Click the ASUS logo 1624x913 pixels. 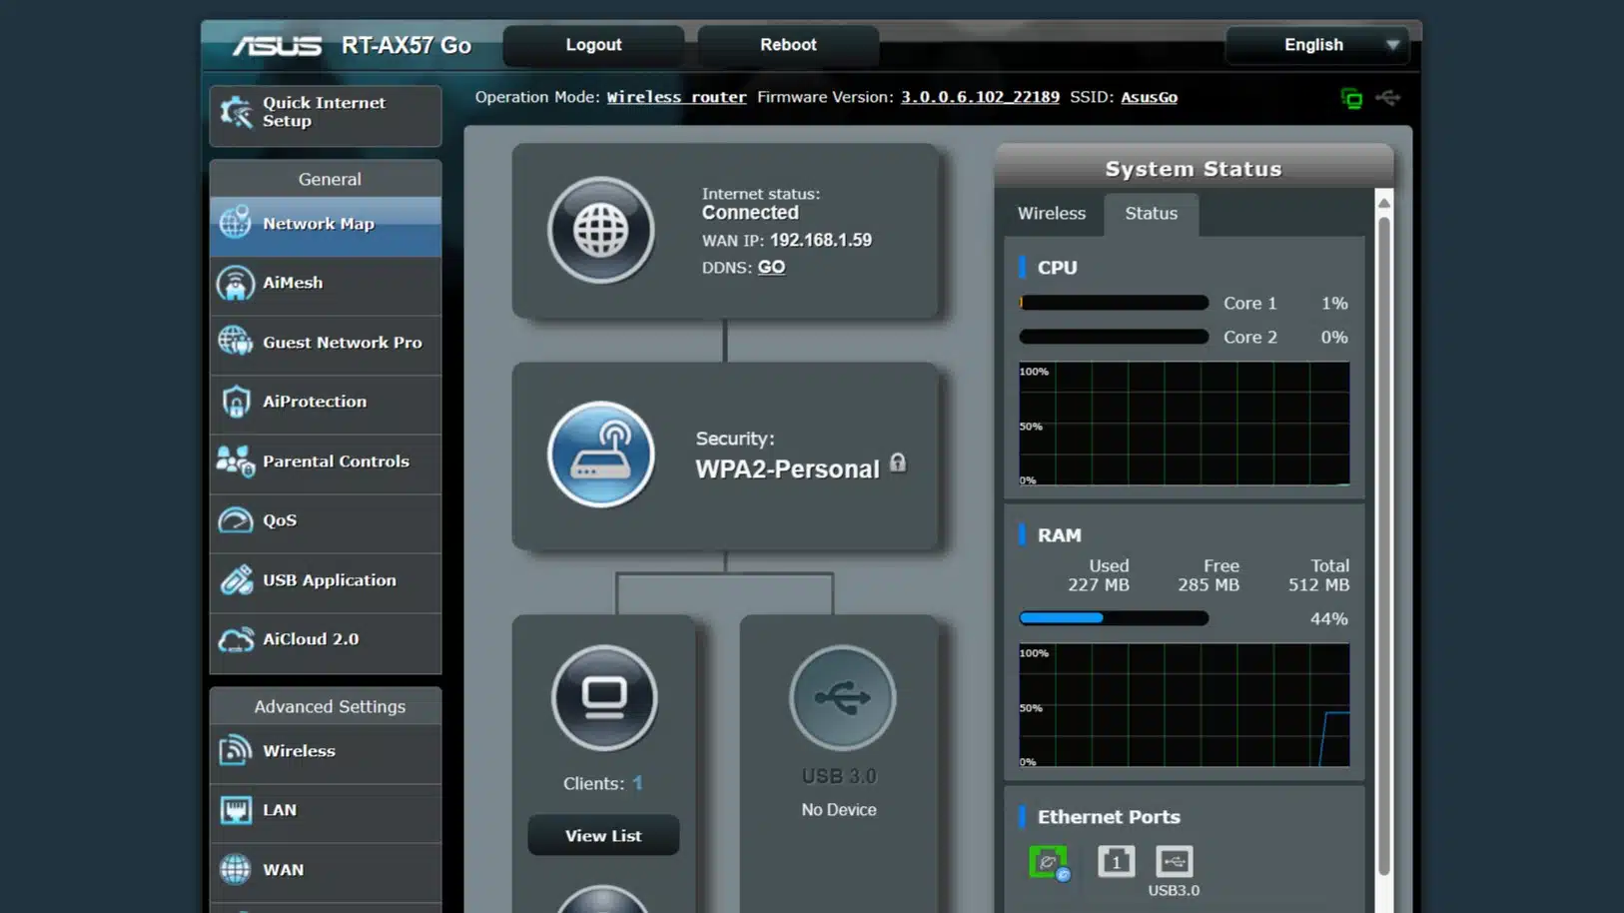coord(277,46)
